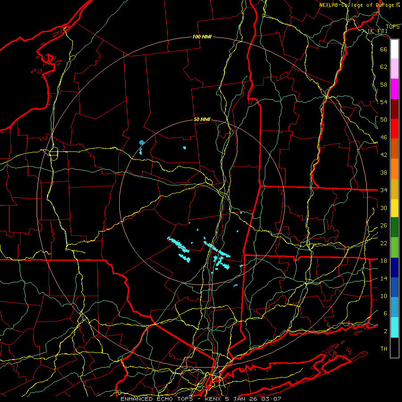
Task: Click the legend value '2'
Action: pyautogui.click(x=385, y=331)
